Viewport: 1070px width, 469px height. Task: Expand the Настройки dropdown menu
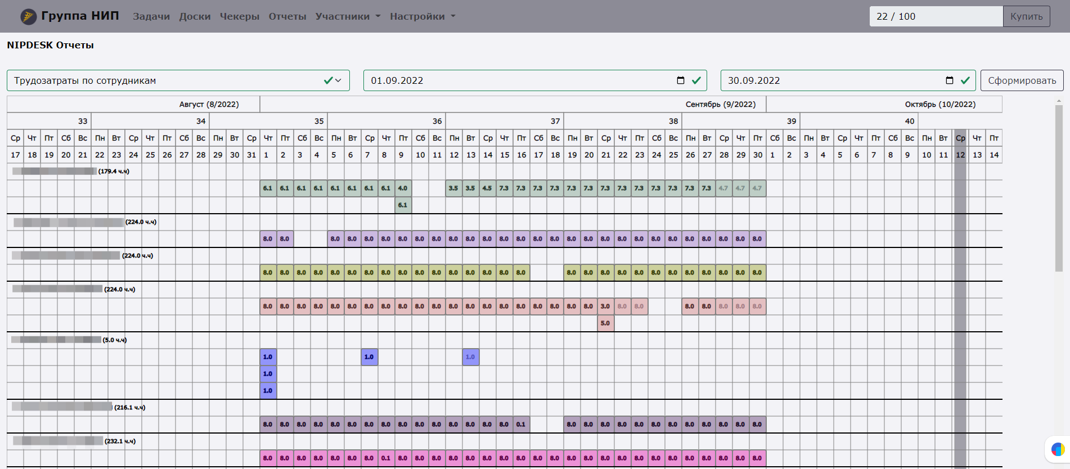click(422, 16)
